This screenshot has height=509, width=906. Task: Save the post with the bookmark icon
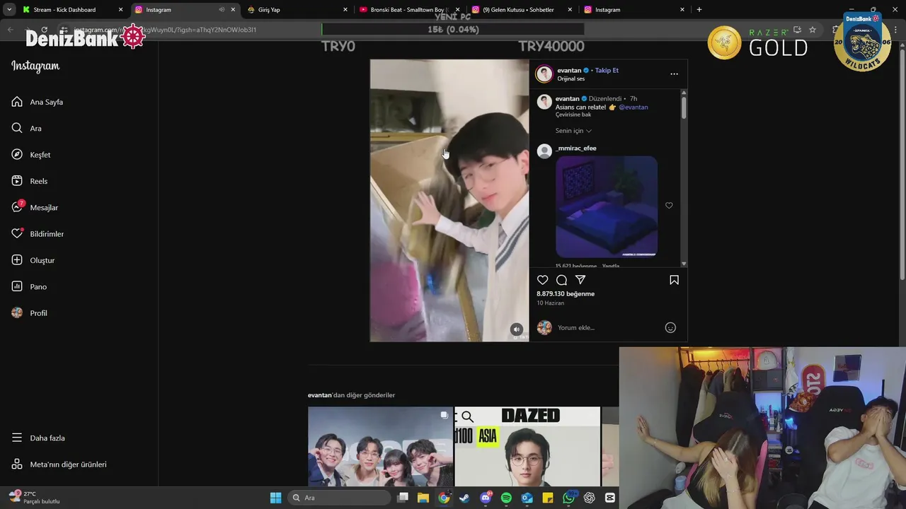(674, 280)
